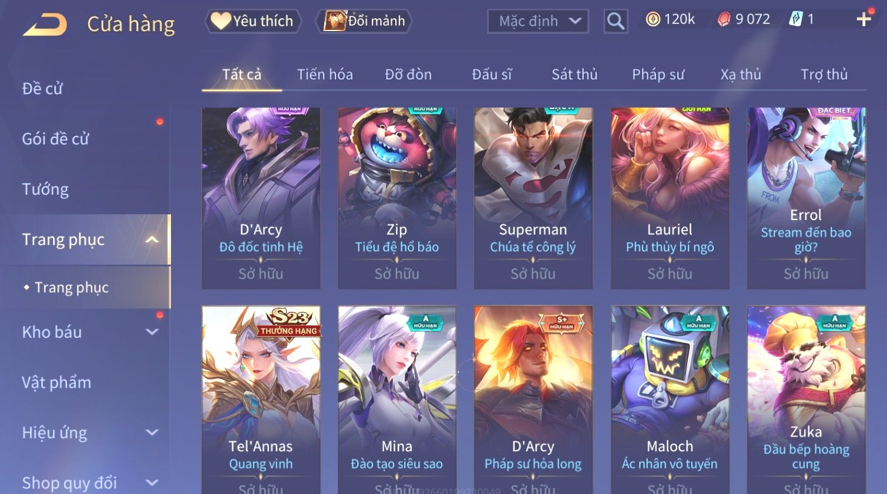Screen dimensions: 887x494
Task: Select the Trợ thủ tab
Action: (x=824, y=75)
